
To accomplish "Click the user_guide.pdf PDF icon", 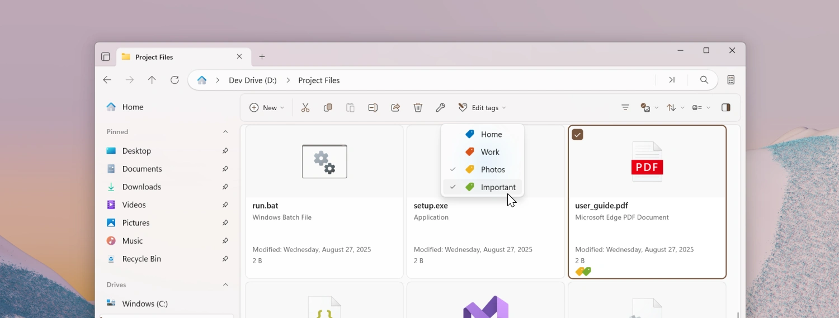I will coord(647,162).
